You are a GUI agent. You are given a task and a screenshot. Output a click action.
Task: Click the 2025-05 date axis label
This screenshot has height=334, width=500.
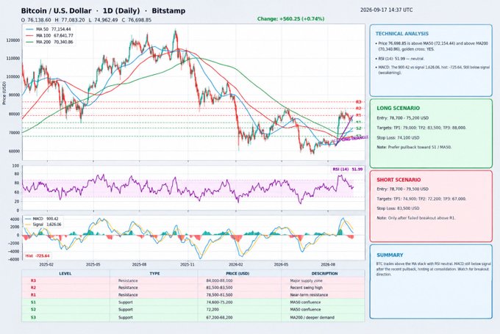[x=93, y=264]
